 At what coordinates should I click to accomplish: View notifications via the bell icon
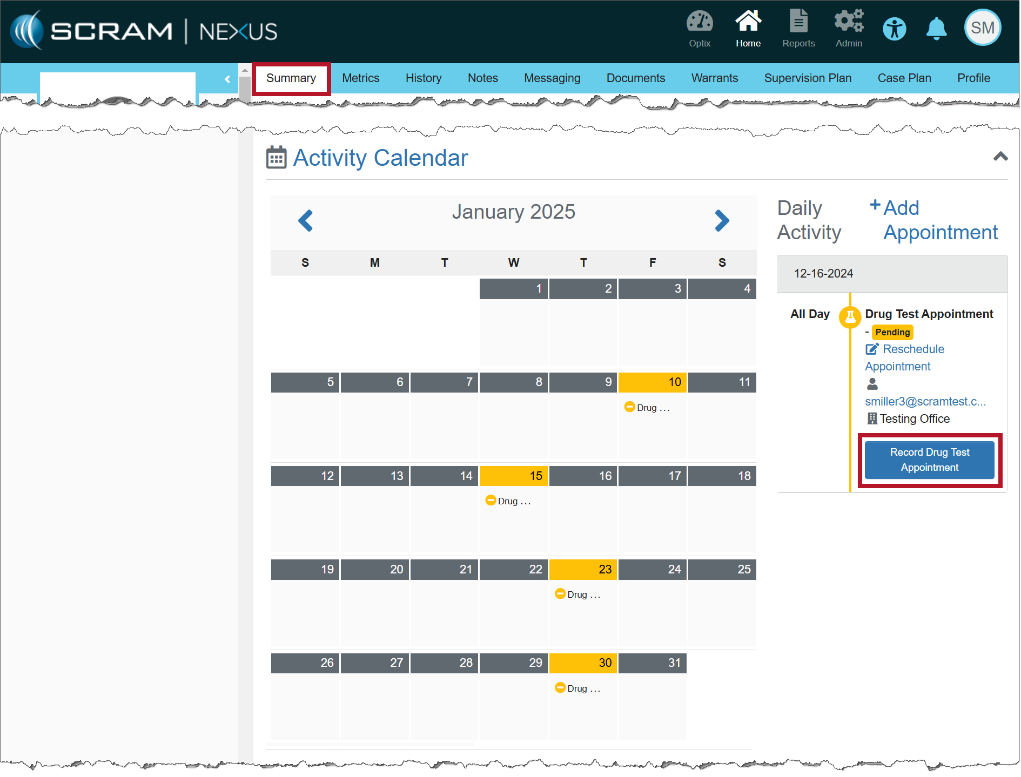pos(936,29)
